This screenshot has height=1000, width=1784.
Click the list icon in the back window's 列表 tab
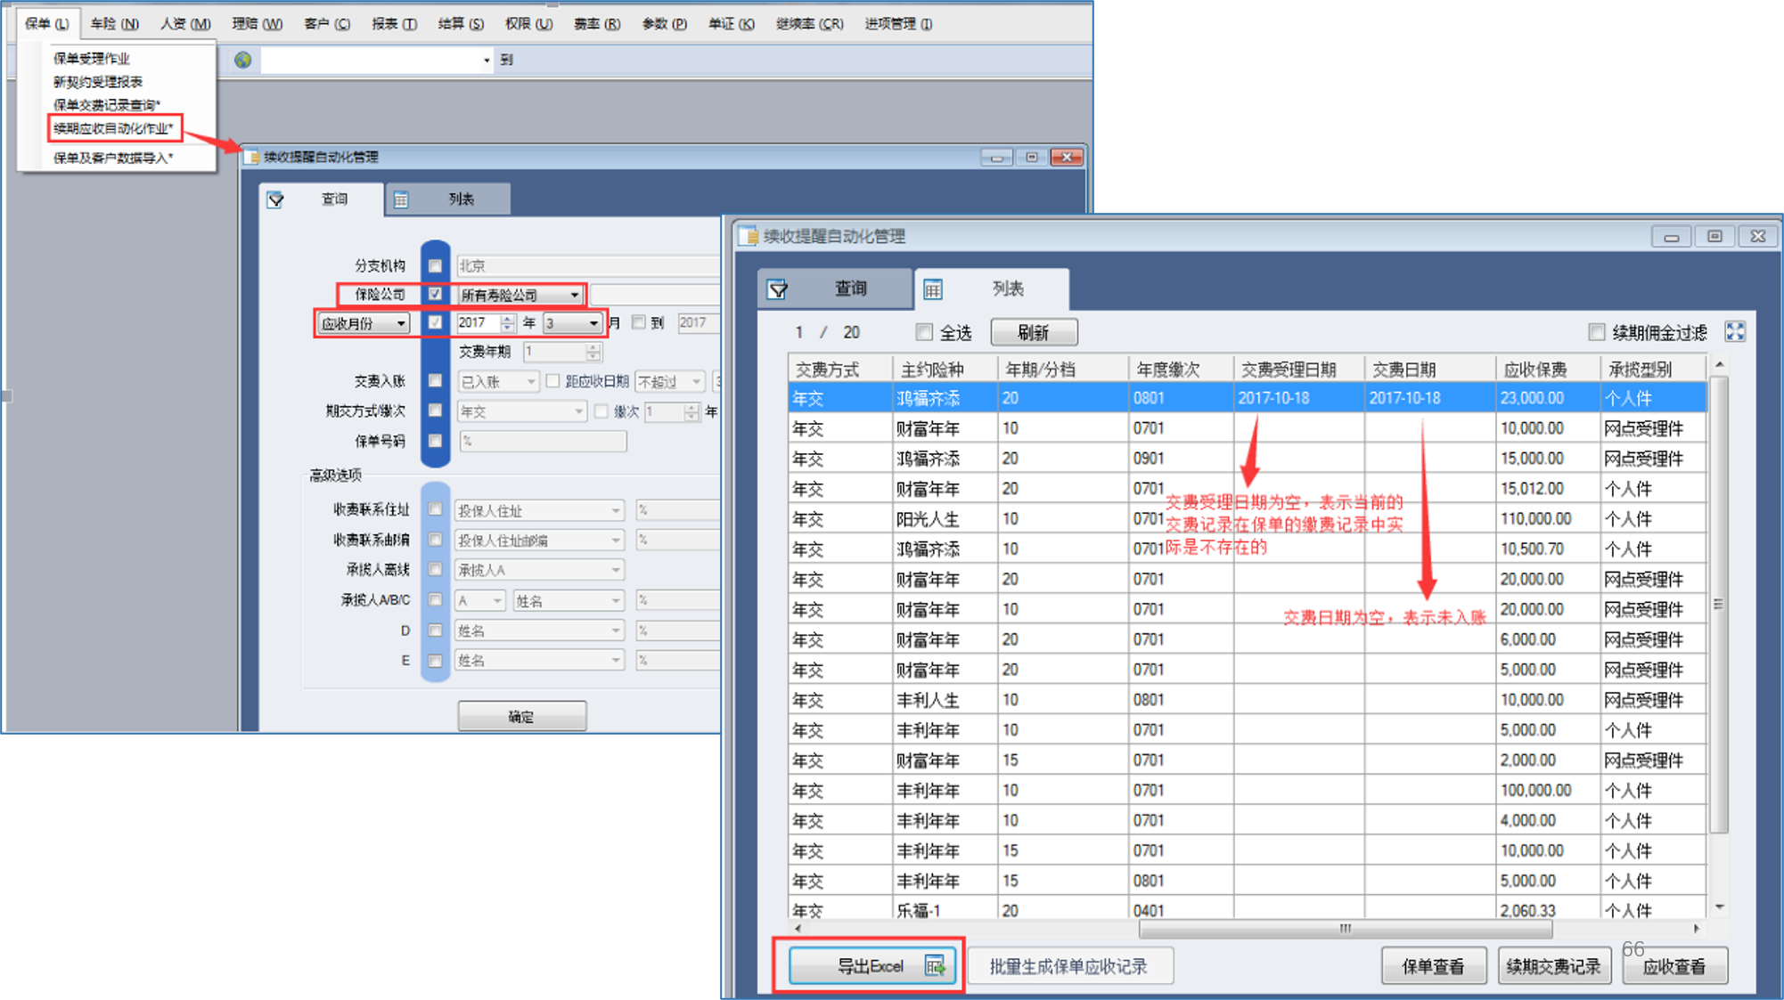pyautogui.click(x=401, y=199)
